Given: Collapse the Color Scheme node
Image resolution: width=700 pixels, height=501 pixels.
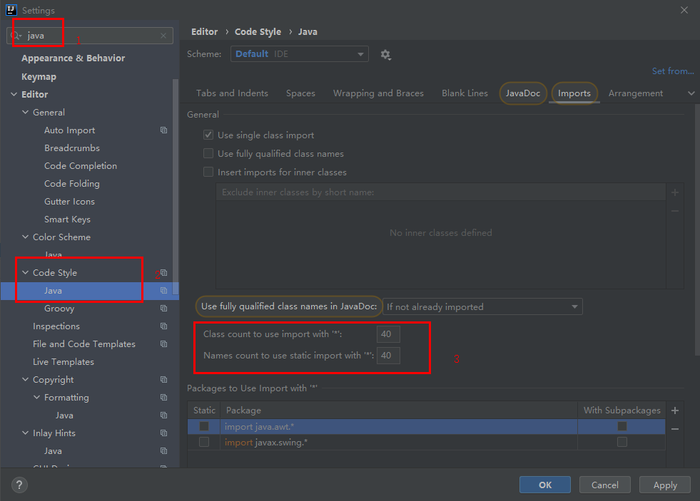Looking at the screenshot, I should tap(26, 237).
